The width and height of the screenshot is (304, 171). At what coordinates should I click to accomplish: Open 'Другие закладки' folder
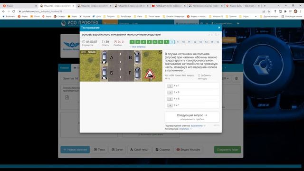(269, 17)
